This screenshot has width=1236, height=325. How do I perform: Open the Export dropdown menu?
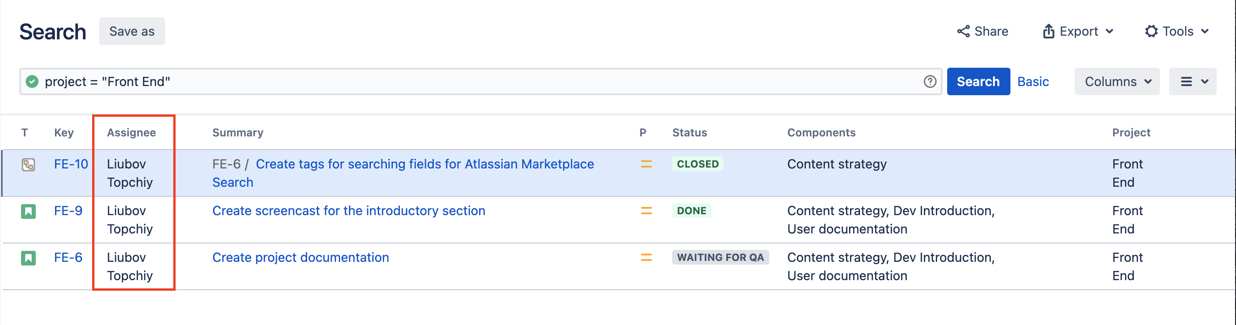point(1078,32)
